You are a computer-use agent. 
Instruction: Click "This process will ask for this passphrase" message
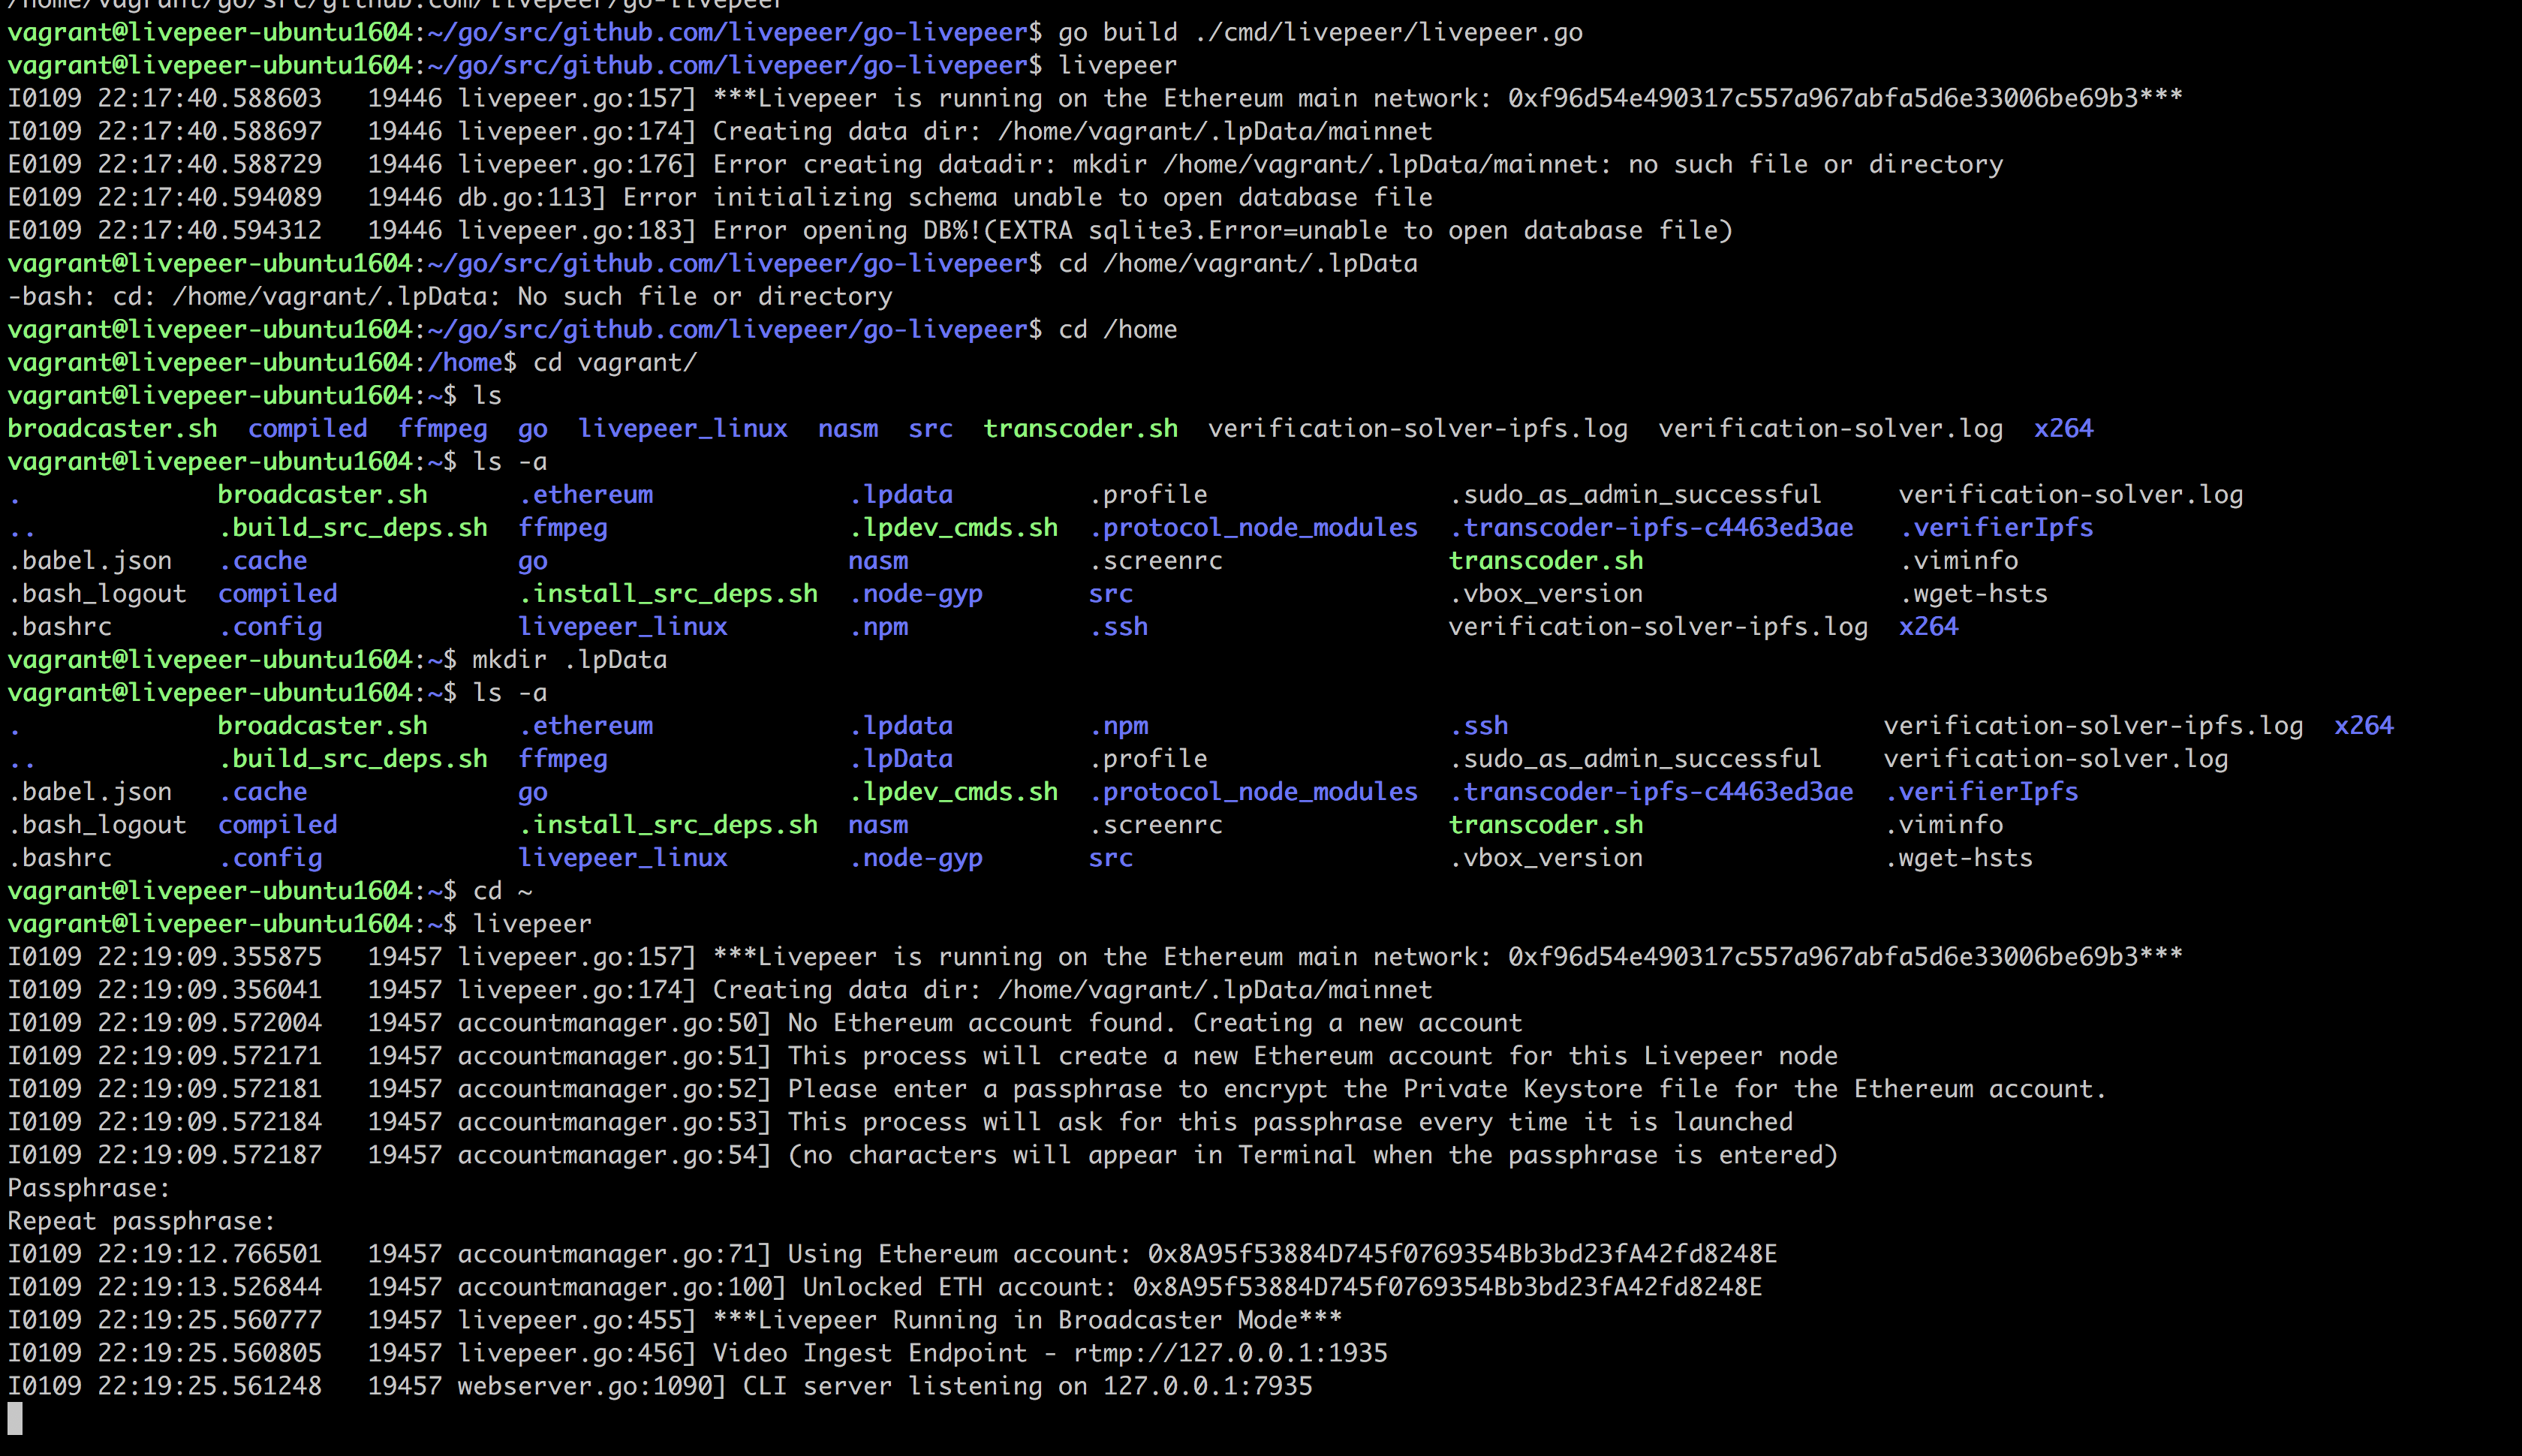click(1290, 1122)
